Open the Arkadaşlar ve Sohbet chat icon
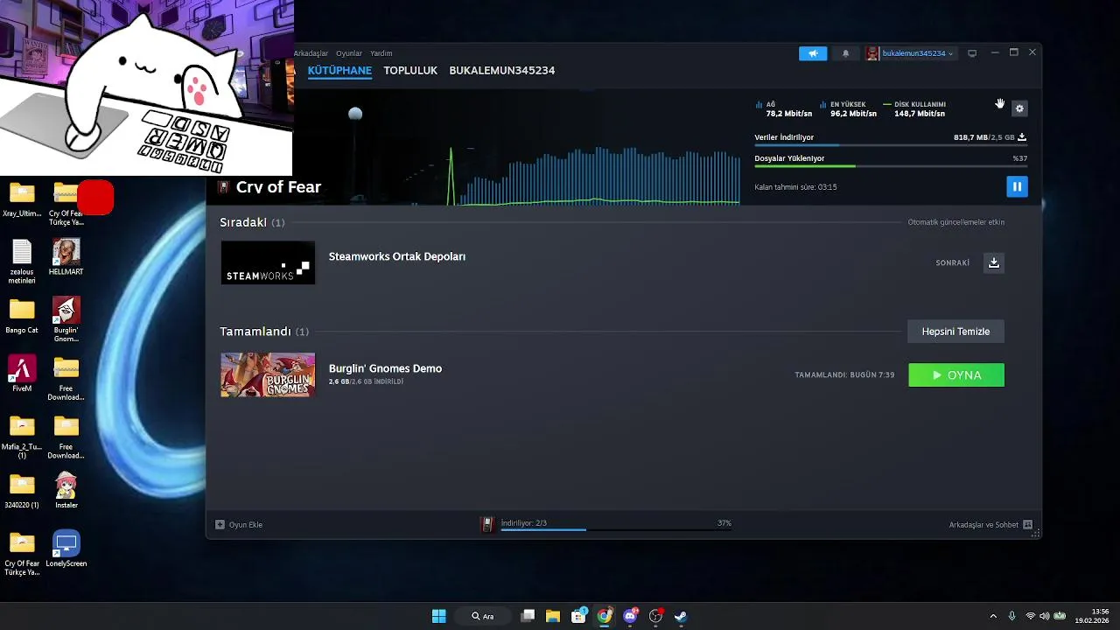Image resolution: width=1120 pixels, height=630 pixels. pyautogui.click(x=1027, y=524)
